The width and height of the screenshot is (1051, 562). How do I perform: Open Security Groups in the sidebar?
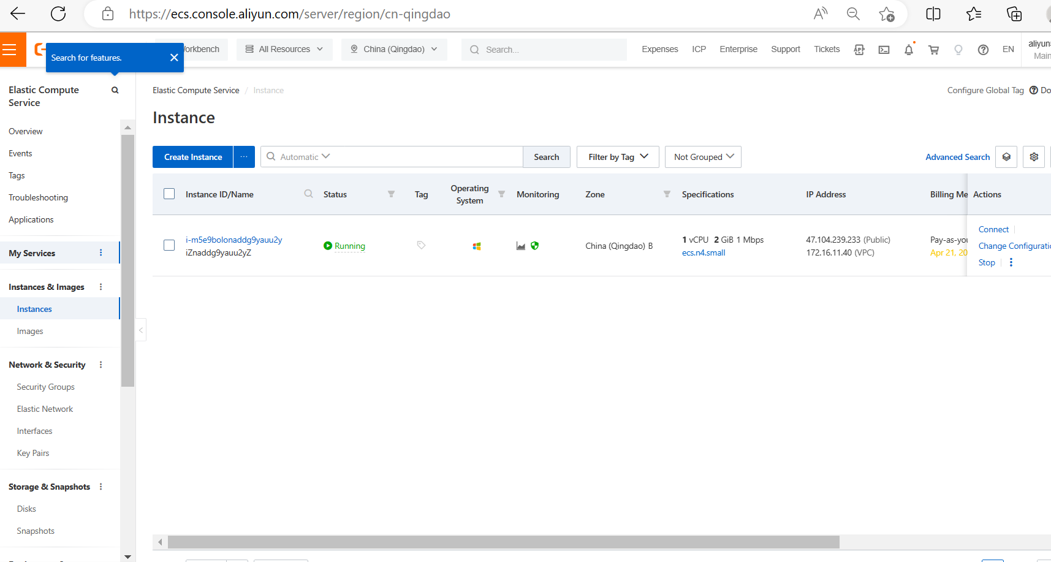pos(45,387)
